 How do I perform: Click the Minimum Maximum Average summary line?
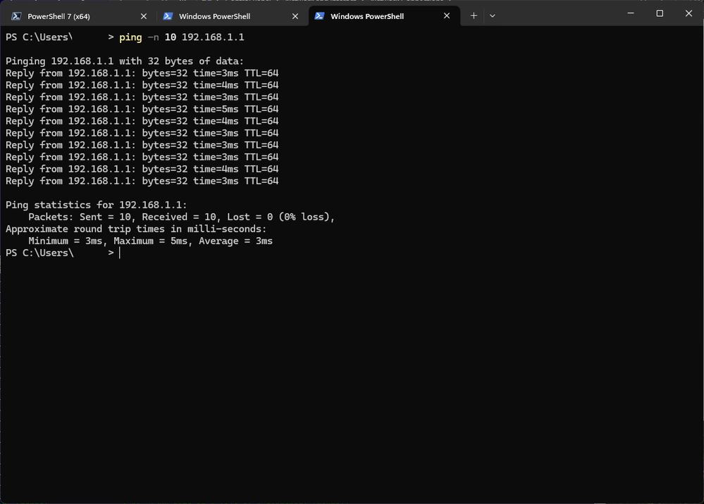tap(150, 241)
